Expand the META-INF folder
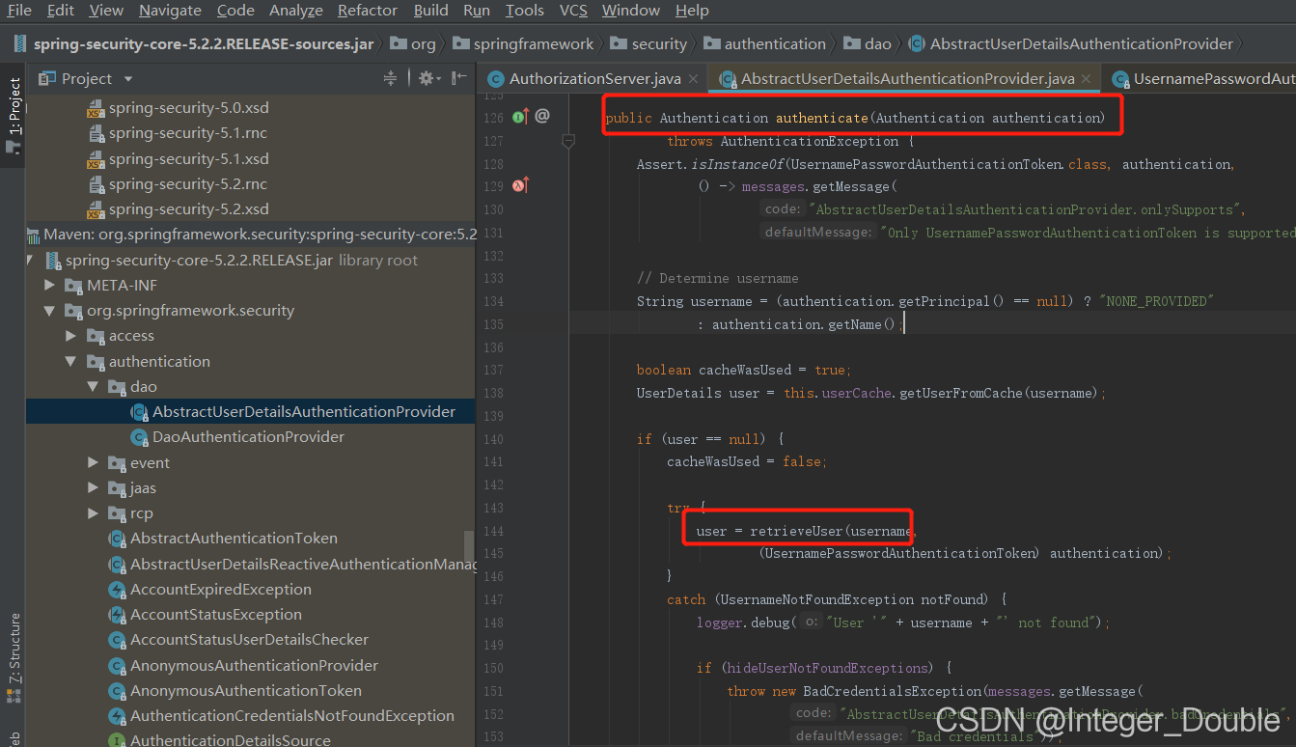1296x747 pixels. click(x=50, y=286)
